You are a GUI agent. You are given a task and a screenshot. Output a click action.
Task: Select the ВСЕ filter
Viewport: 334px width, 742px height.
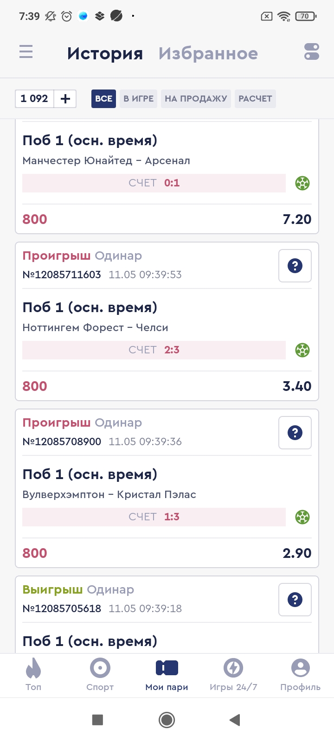tap(103, 99)
